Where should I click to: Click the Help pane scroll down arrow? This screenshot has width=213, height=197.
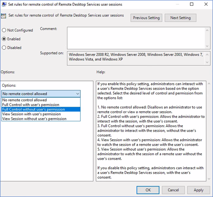pos(209,179)
